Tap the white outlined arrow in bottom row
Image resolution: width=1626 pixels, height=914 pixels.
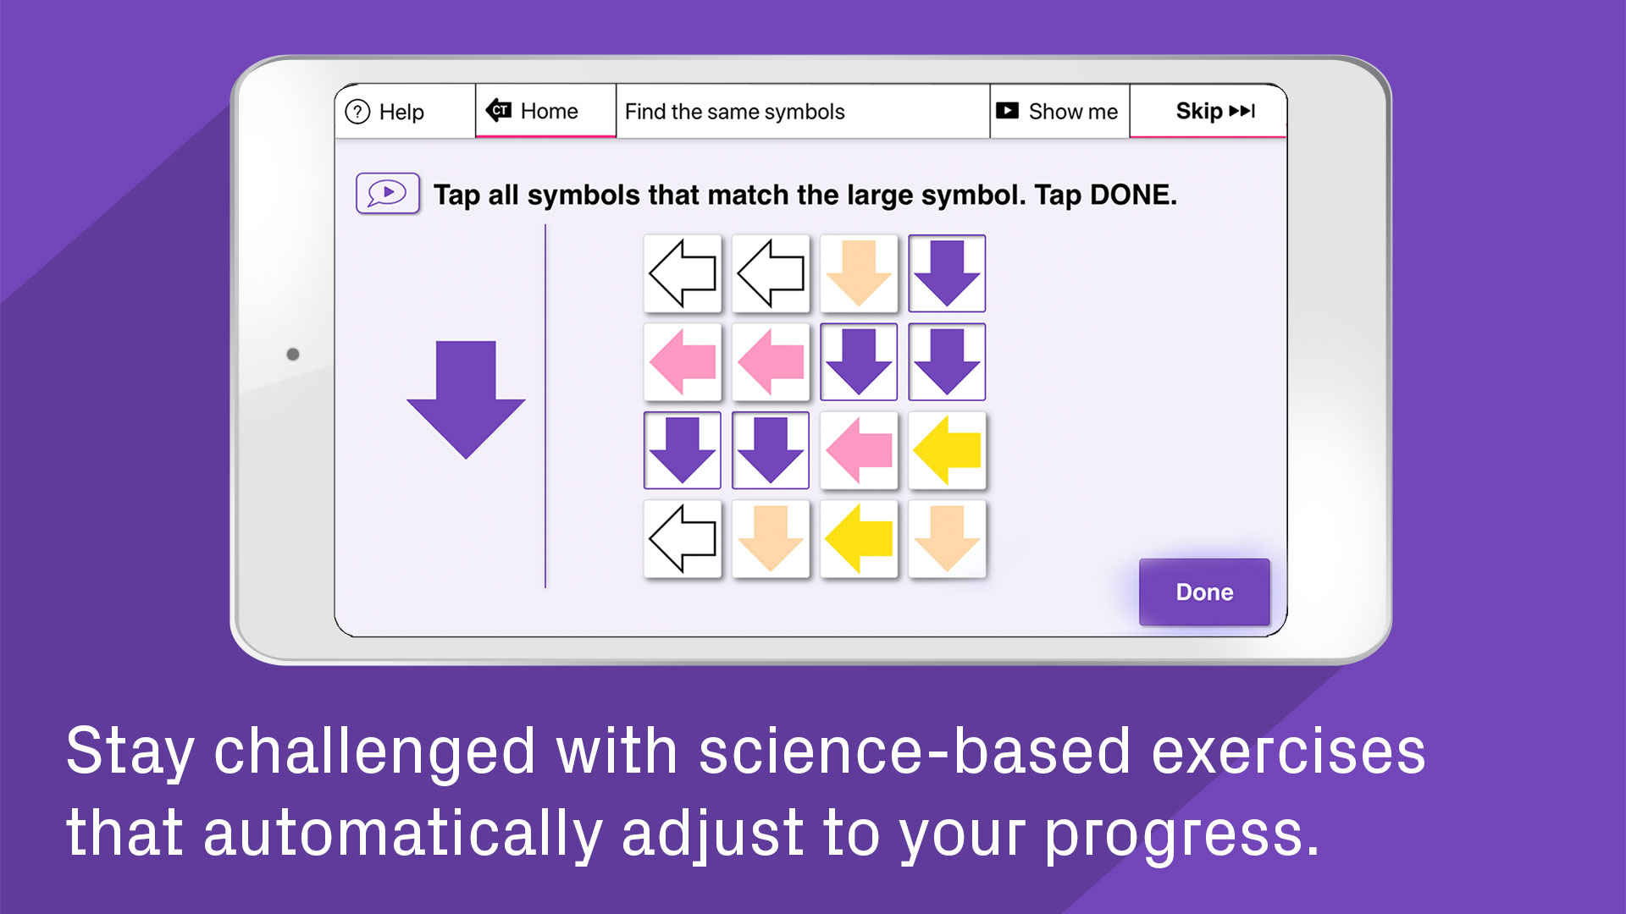point(683,538)
